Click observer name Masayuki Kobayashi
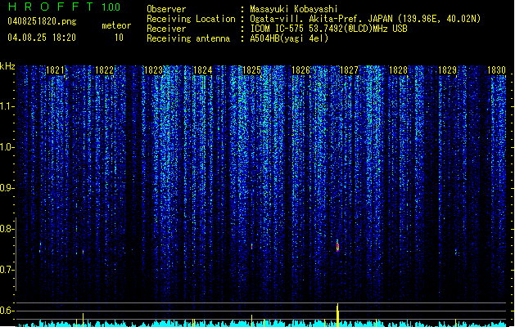 294,9
